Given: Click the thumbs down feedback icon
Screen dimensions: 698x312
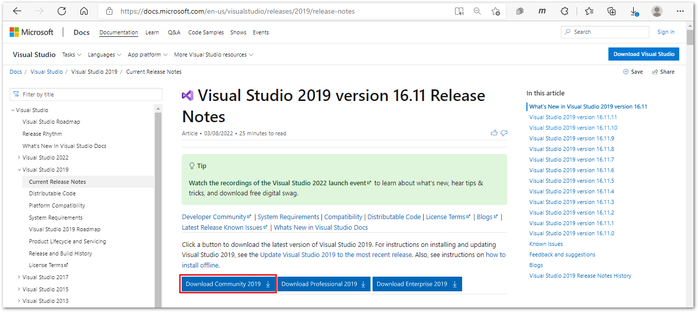Looking at the screenshot, I should click(x=504, y=133).
